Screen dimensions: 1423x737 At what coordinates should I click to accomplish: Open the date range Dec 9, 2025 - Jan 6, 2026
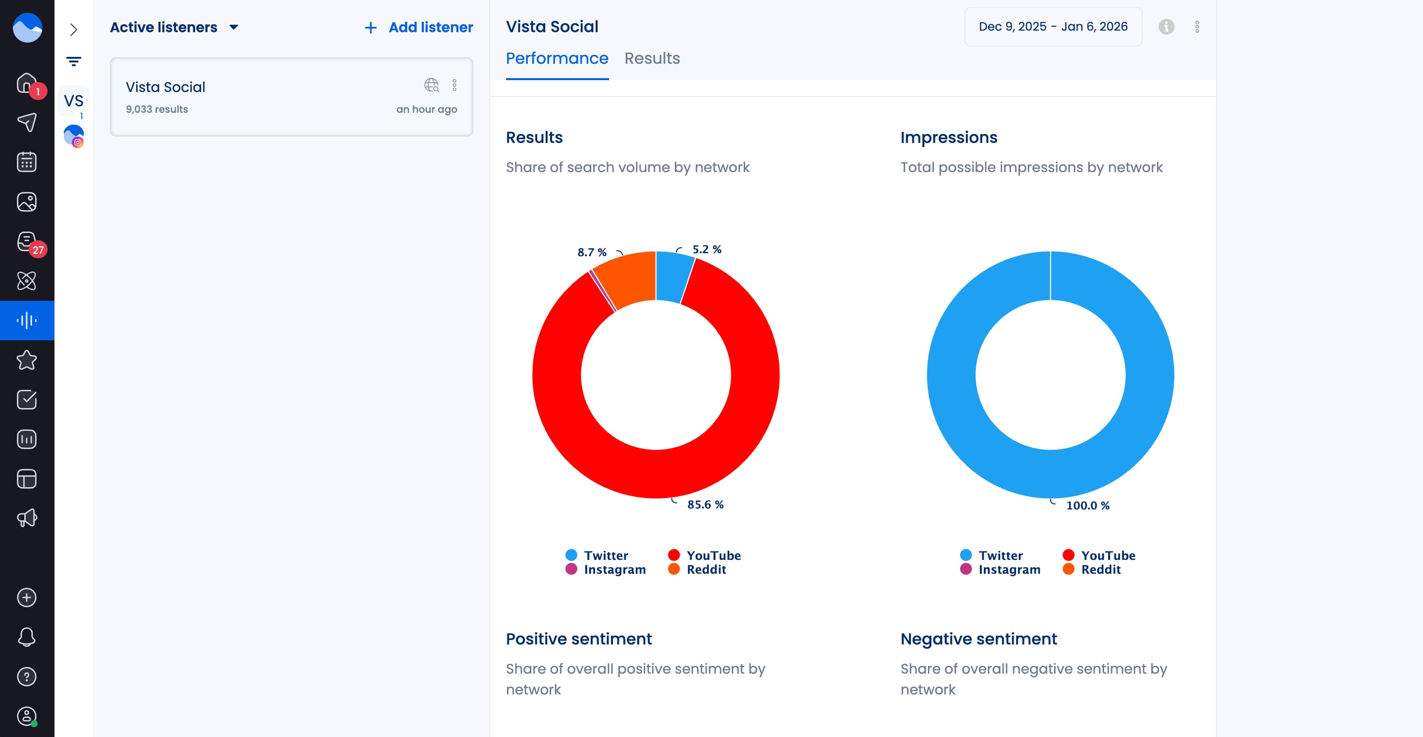pyautogui.click(x=1052, y=26)
